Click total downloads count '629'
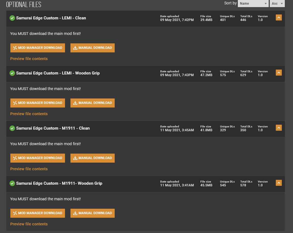This screenshot has width=293, height=233. (x=243, y=75)
